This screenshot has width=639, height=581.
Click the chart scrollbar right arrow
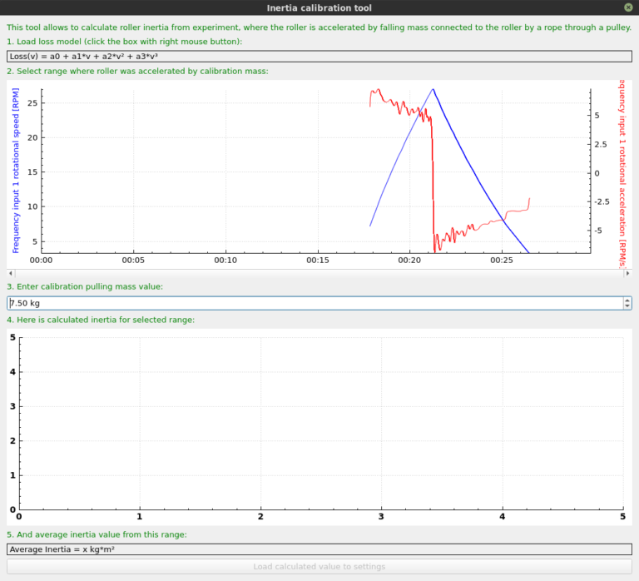tap(627, 272)
